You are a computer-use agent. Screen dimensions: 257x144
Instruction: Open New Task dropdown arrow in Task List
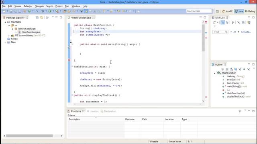[x=218, y=22]
